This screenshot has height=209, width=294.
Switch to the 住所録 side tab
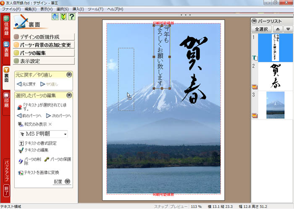6,27
